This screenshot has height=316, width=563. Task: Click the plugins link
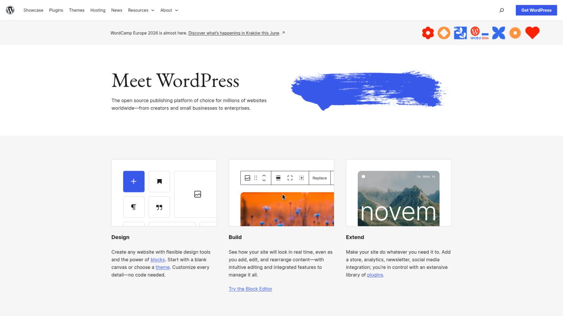click(375, 275)
